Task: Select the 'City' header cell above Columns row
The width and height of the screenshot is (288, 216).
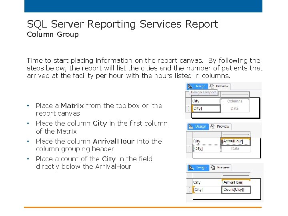Action: point(206,101)
